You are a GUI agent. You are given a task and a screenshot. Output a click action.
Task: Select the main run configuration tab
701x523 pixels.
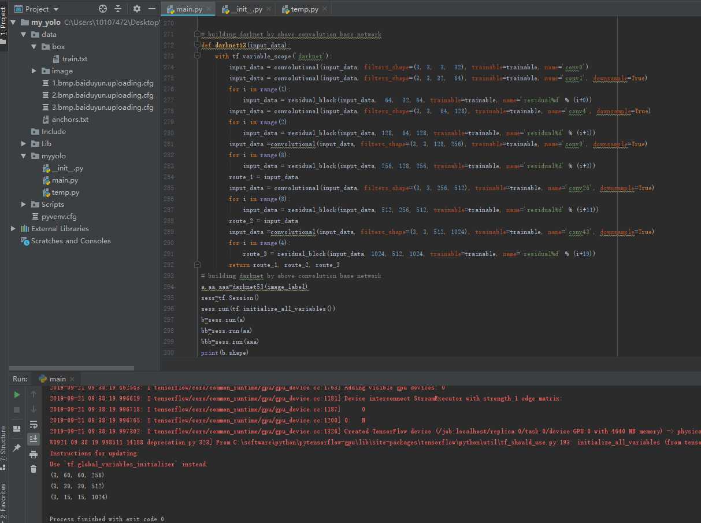pyautogui.click(x=57, y=379)
